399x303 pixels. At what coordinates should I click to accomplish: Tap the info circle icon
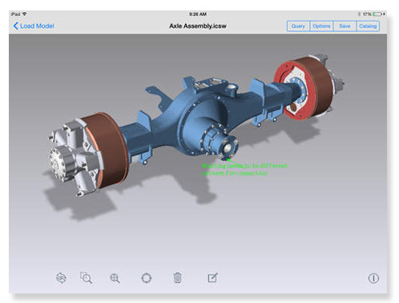pos(373,278)
